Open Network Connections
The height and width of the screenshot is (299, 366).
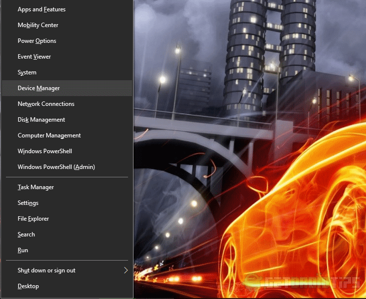(67, 104)
